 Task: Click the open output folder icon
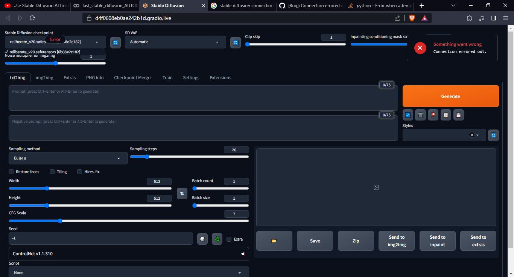click(x=274, y=241)
